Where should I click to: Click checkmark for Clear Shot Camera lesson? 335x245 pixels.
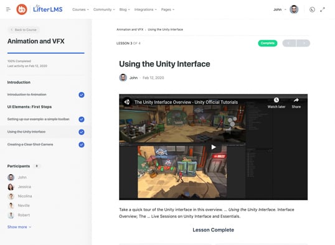82,145
